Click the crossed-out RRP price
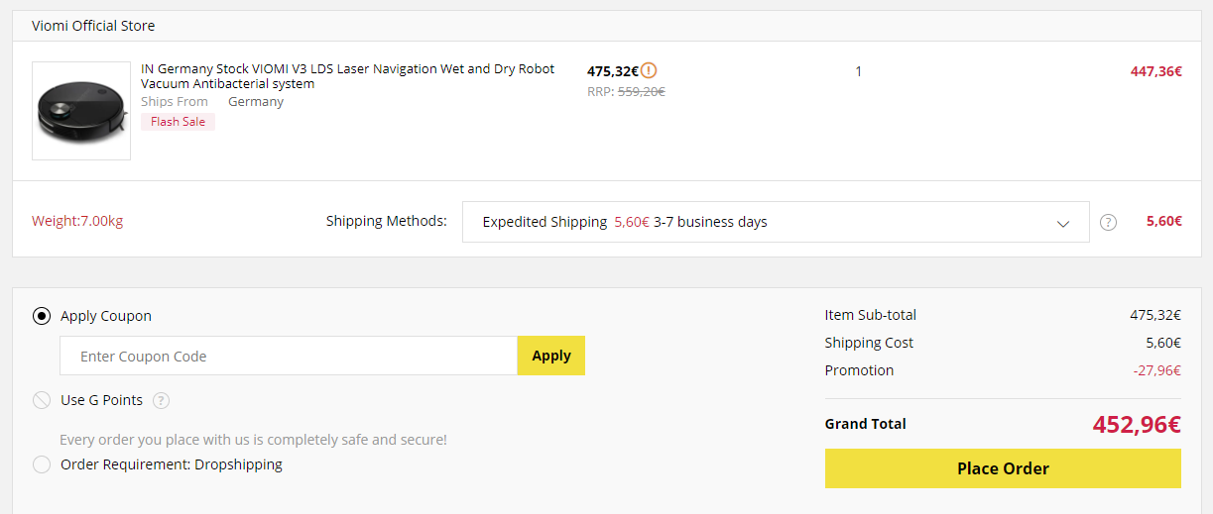This screenshot has height=514, width=1213. [x=641, y=91]
